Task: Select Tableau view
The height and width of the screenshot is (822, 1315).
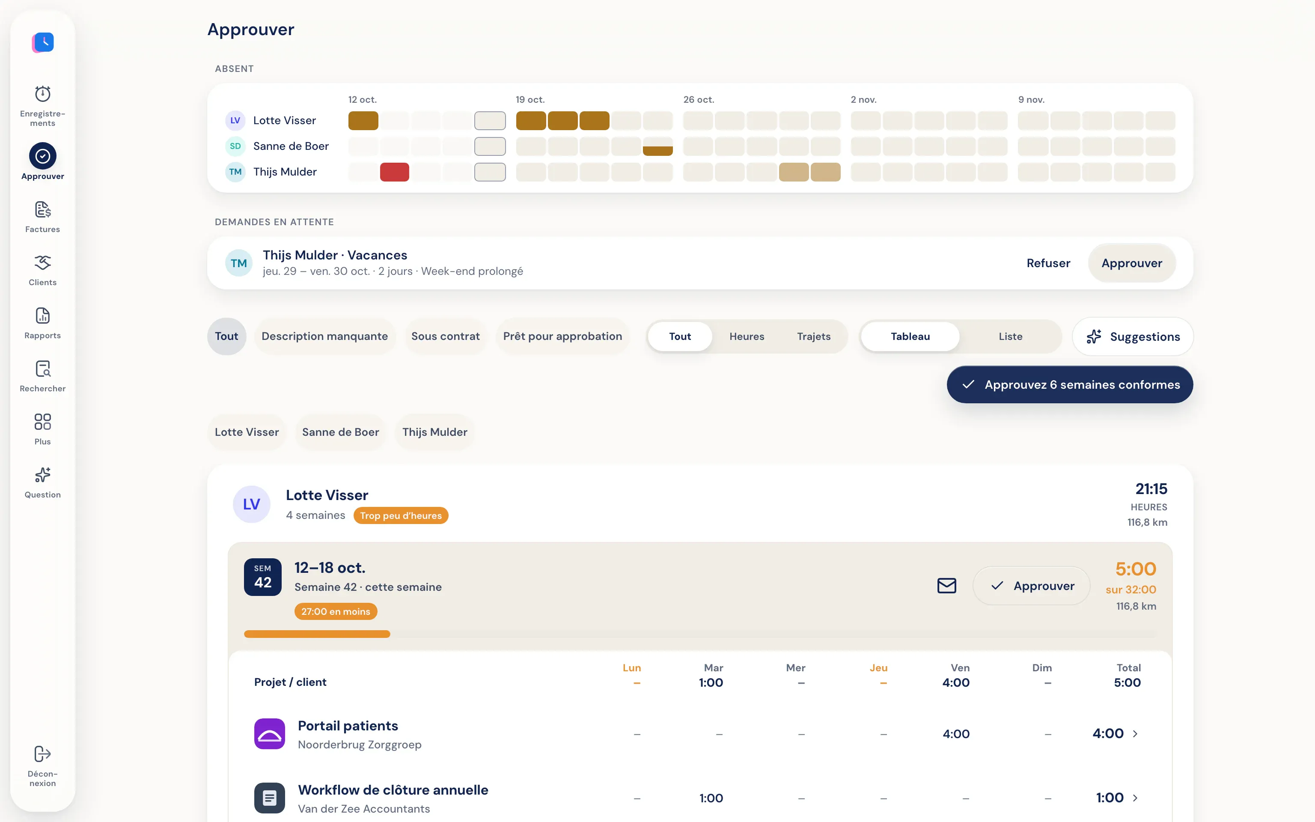Action: [910, 337]
